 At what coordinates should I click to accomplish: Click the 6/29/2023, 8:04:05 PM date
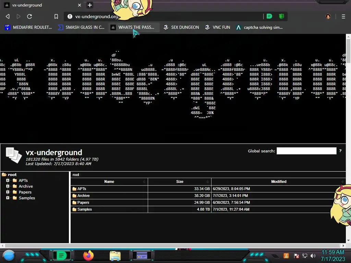pyautogui.click(x=231, y=189)
